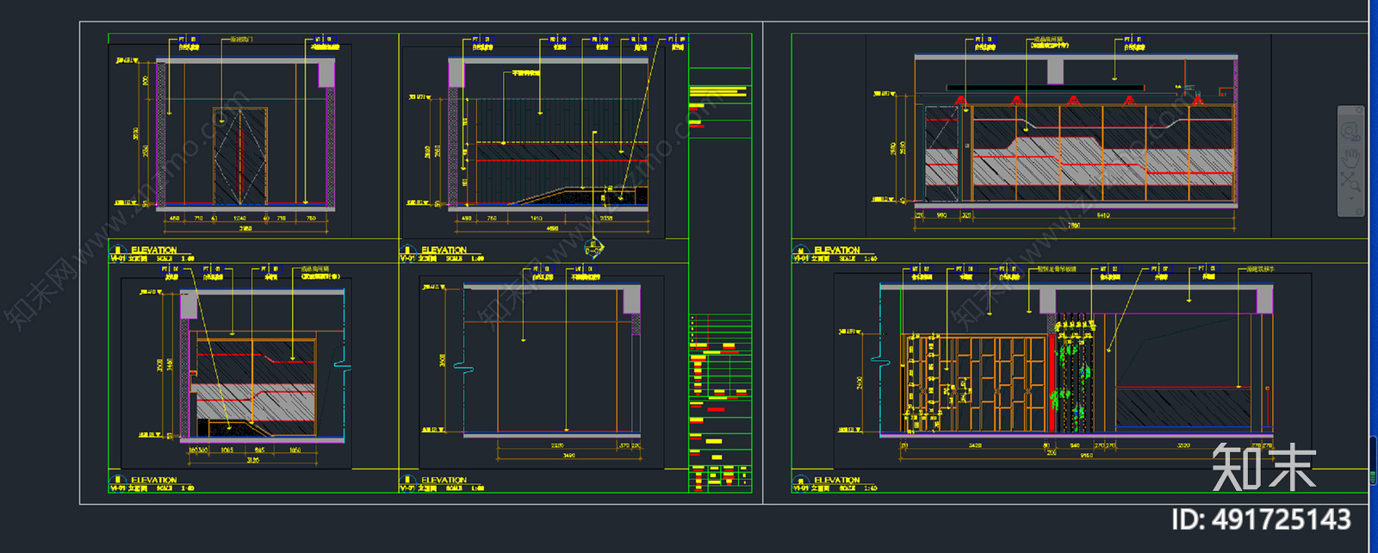This screenshot has width=1378, height=553.
Task: Click the vertical scrollbar thumb
Action: (1373, 462)
